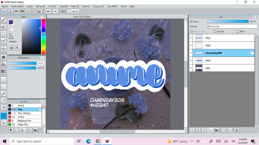Toggle visibility of Lớp1 layer
Image resolution: width=259 pixels, height=145 pixels.
coord(191,68)
